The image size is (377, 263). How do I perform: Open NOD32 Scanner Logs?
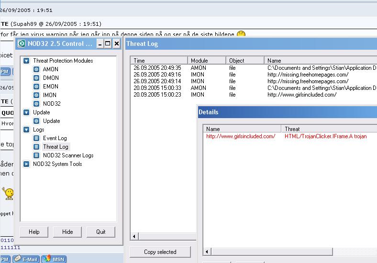click(x=68, y=155)
